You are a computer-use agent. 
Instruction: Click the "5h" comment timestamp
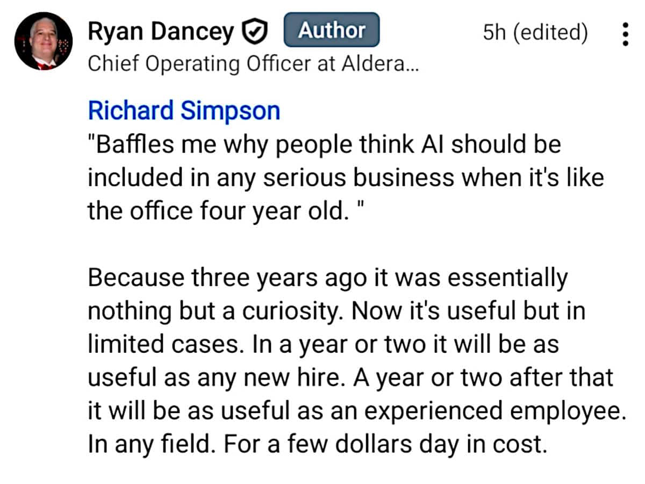click(494, 33)
